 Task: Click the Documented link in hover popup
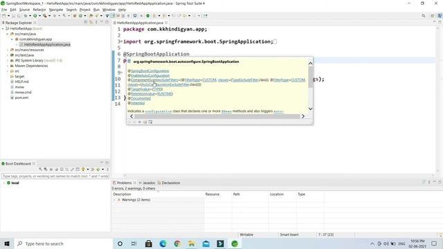(x=141, y=98)
